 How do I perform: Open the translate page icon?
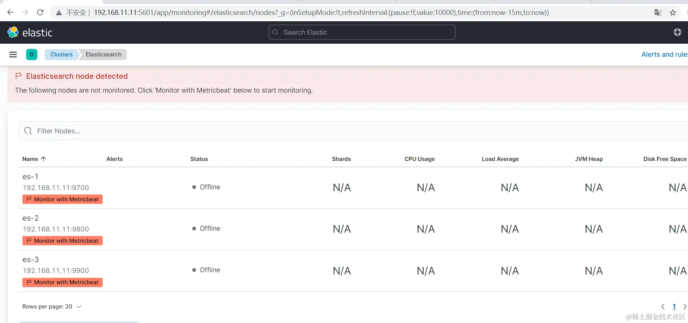[658, 13]
